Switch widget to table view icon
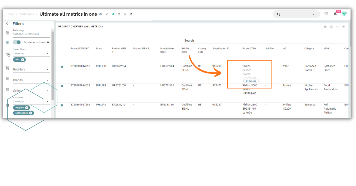356x186 pixels. click(x=331, y=27)
